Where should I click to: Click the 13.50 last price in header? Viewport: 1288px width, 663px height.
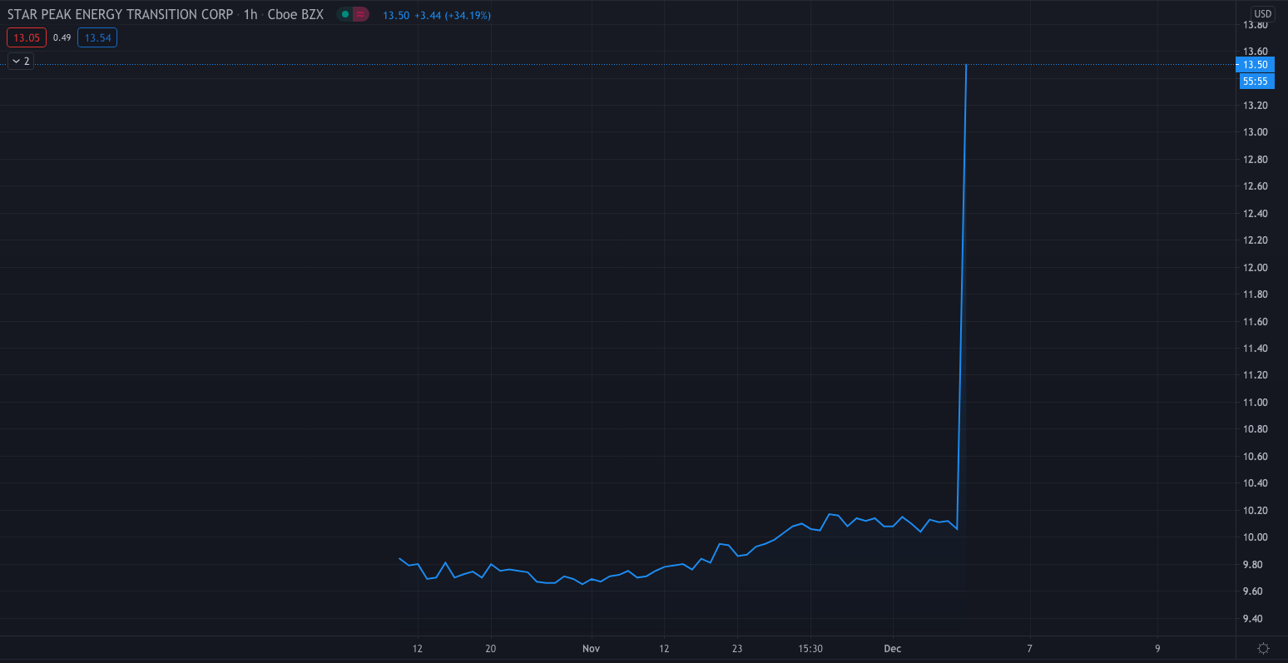click(x=396, y=15)
